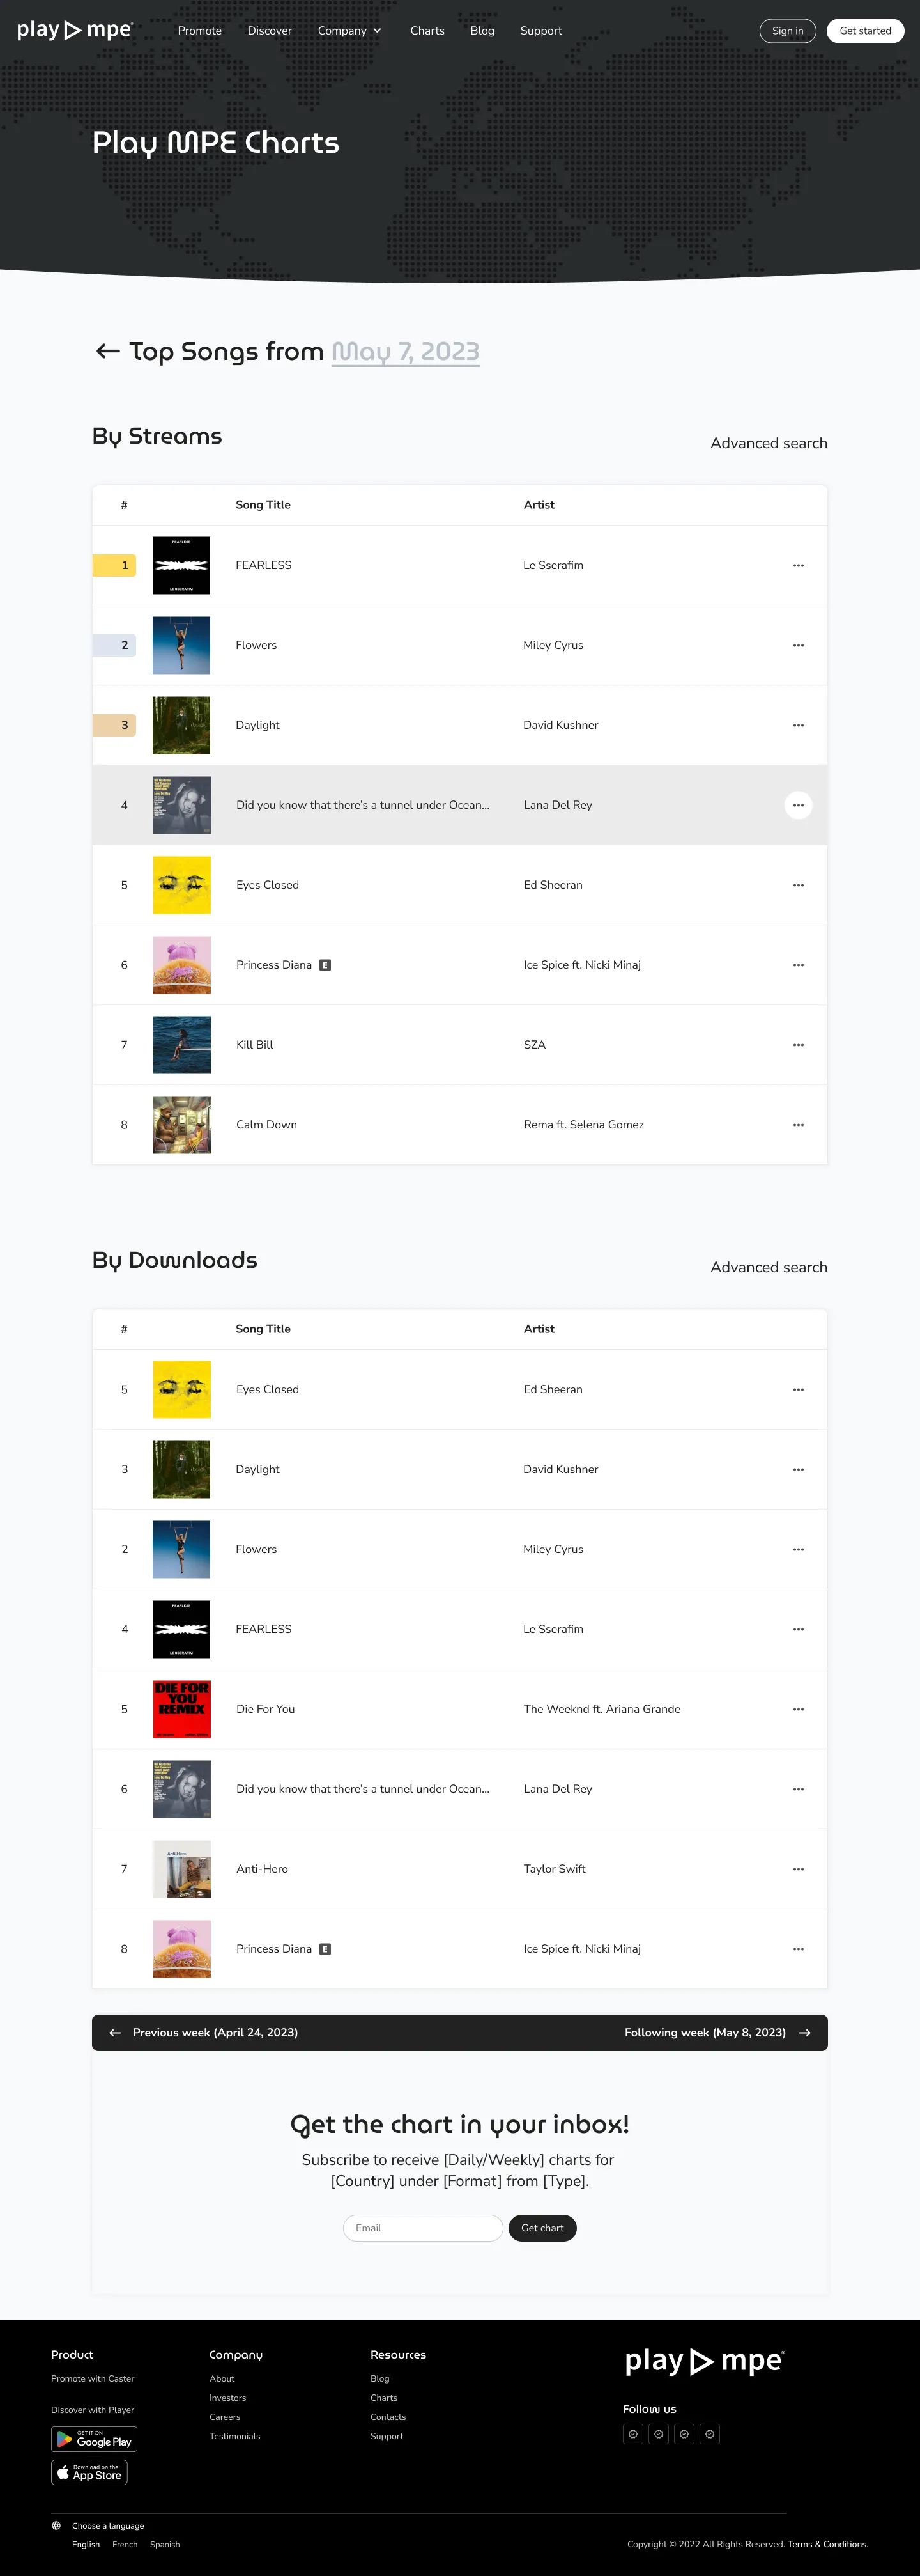The width and height of the screenshot is (920, 2576).
Task: Navigate to Blog from the top navigation
Action: 482,30
